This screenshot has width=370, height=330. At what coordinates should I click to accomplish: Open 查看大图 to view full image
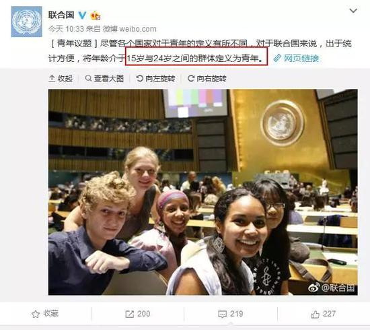coord(104,78)
